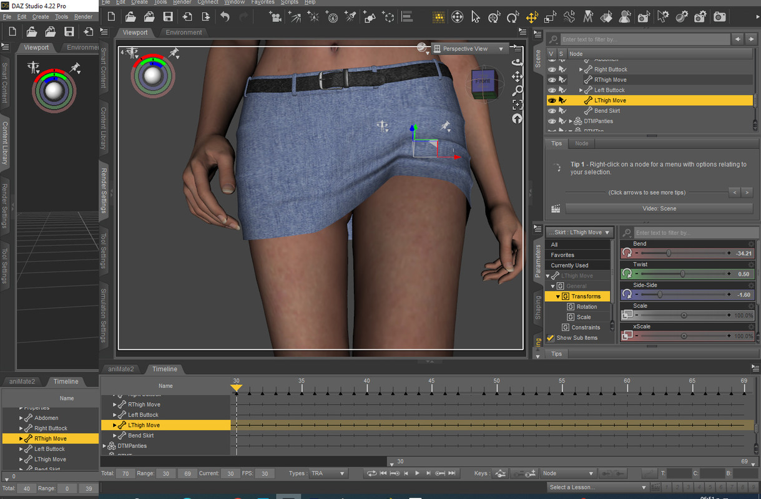The width and height of the screenshot is (761, 499).
Task: Click the Save file icon in main toolbar
Action: coord(168,17)
